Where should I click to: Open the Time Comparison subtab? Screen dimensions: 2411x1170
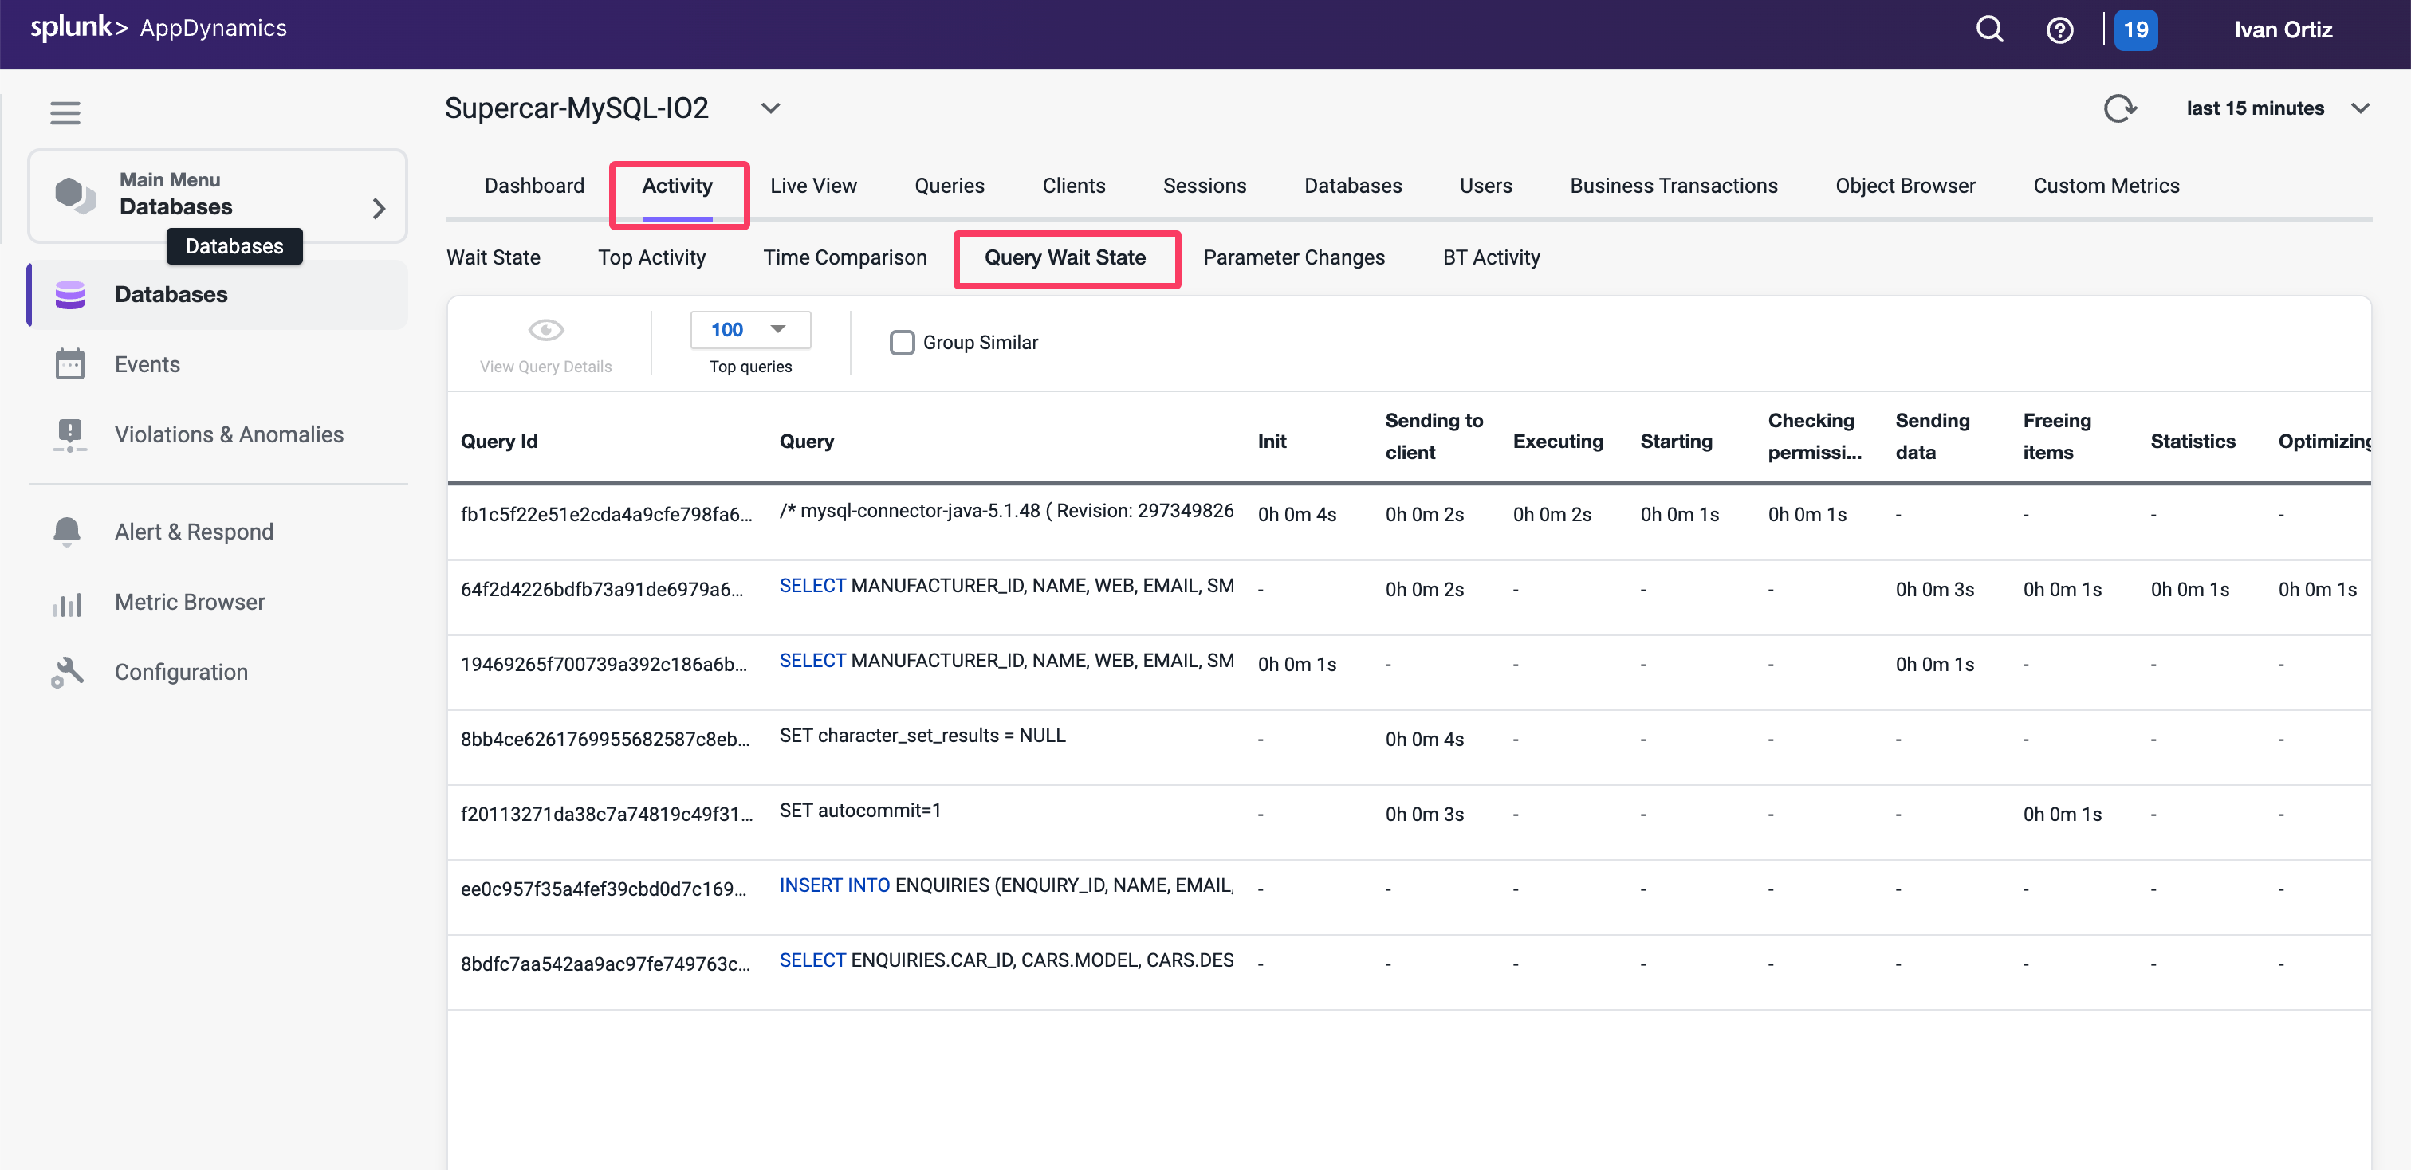coord(844,257)
